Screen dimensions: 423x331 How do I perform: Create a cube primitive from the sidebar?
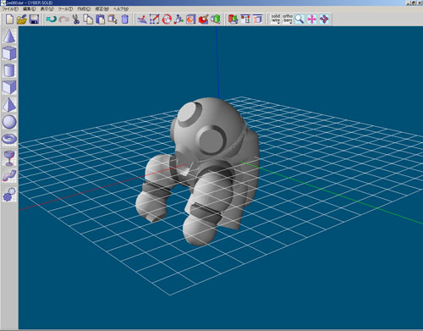[9, 53]
